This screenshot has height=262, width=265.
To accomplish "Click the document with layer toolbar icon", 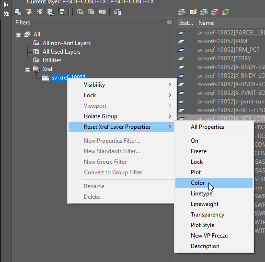I will coord(51,12).
